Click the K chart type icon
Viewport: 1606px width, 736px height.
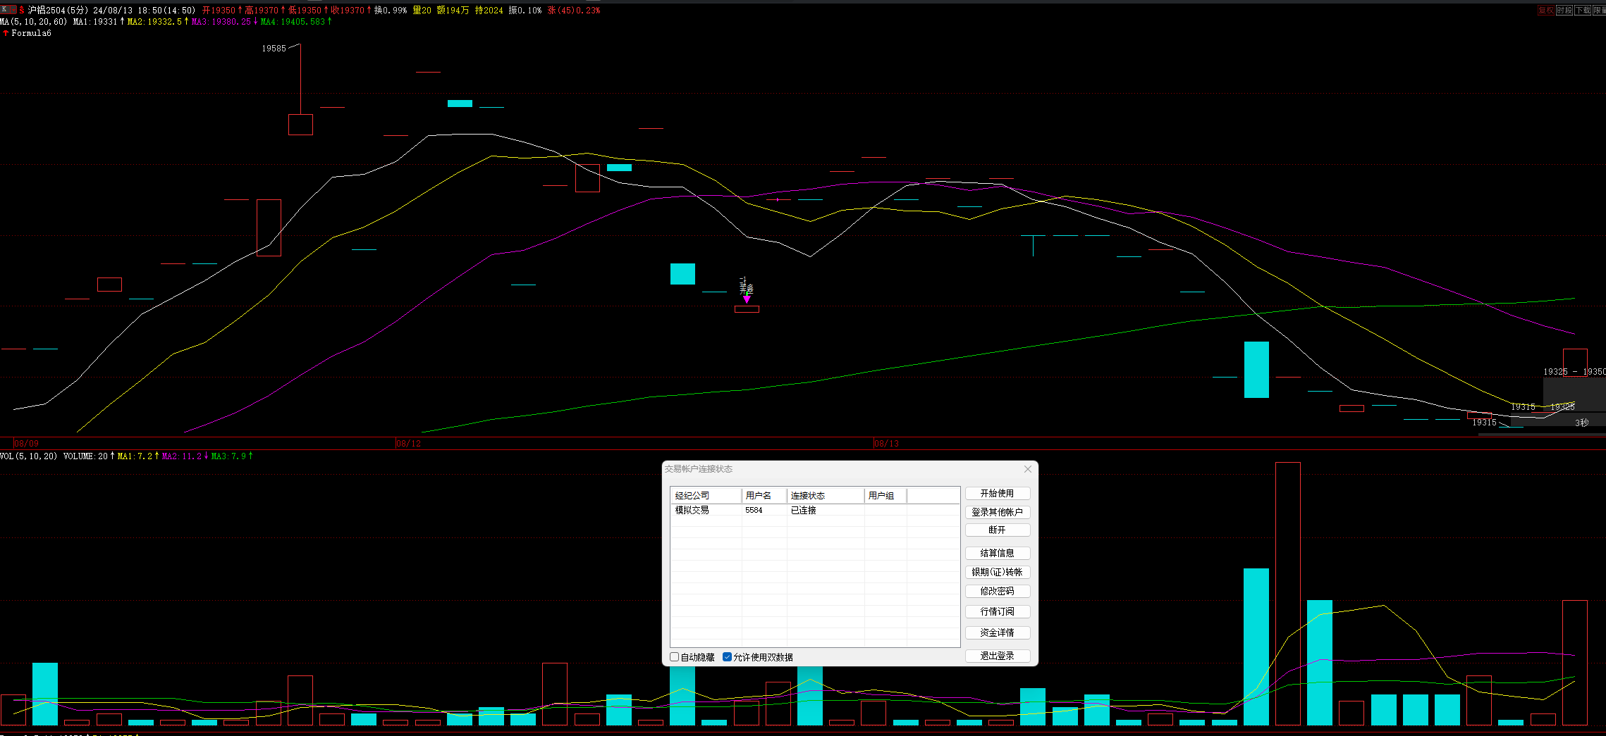4,9
